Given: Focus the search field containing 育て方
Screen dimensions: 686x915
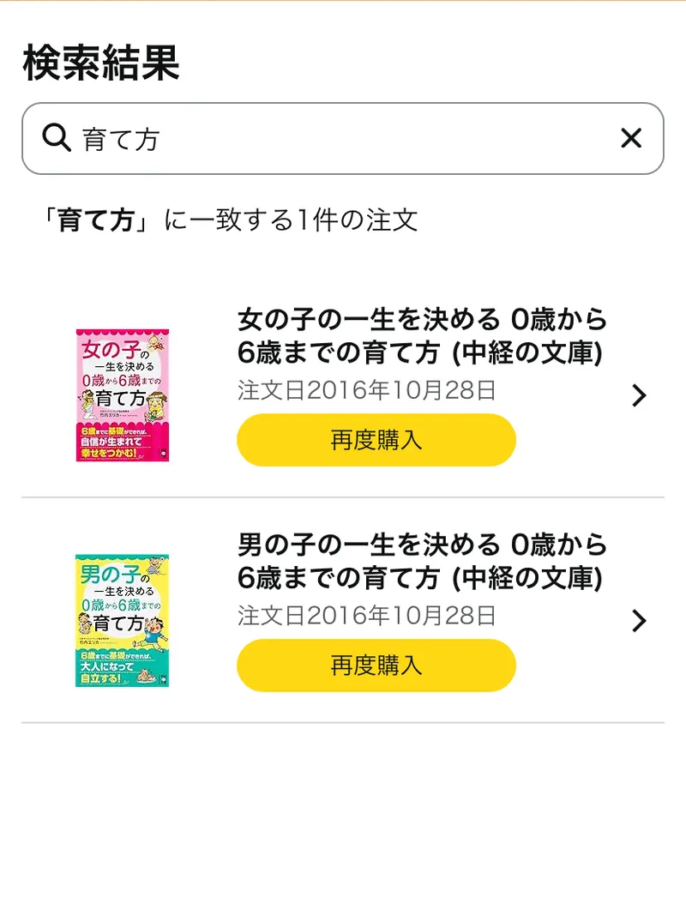Looking at the screenshot, I should tap(343, 138).
